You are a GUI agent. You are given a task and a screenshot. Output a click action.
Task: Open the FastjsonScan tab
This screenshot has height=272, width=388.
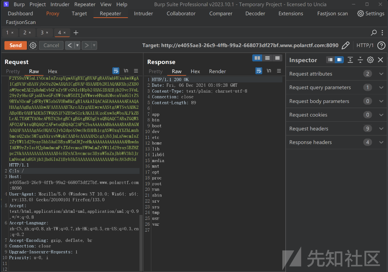pyautogui.click(x=21, y=22)
